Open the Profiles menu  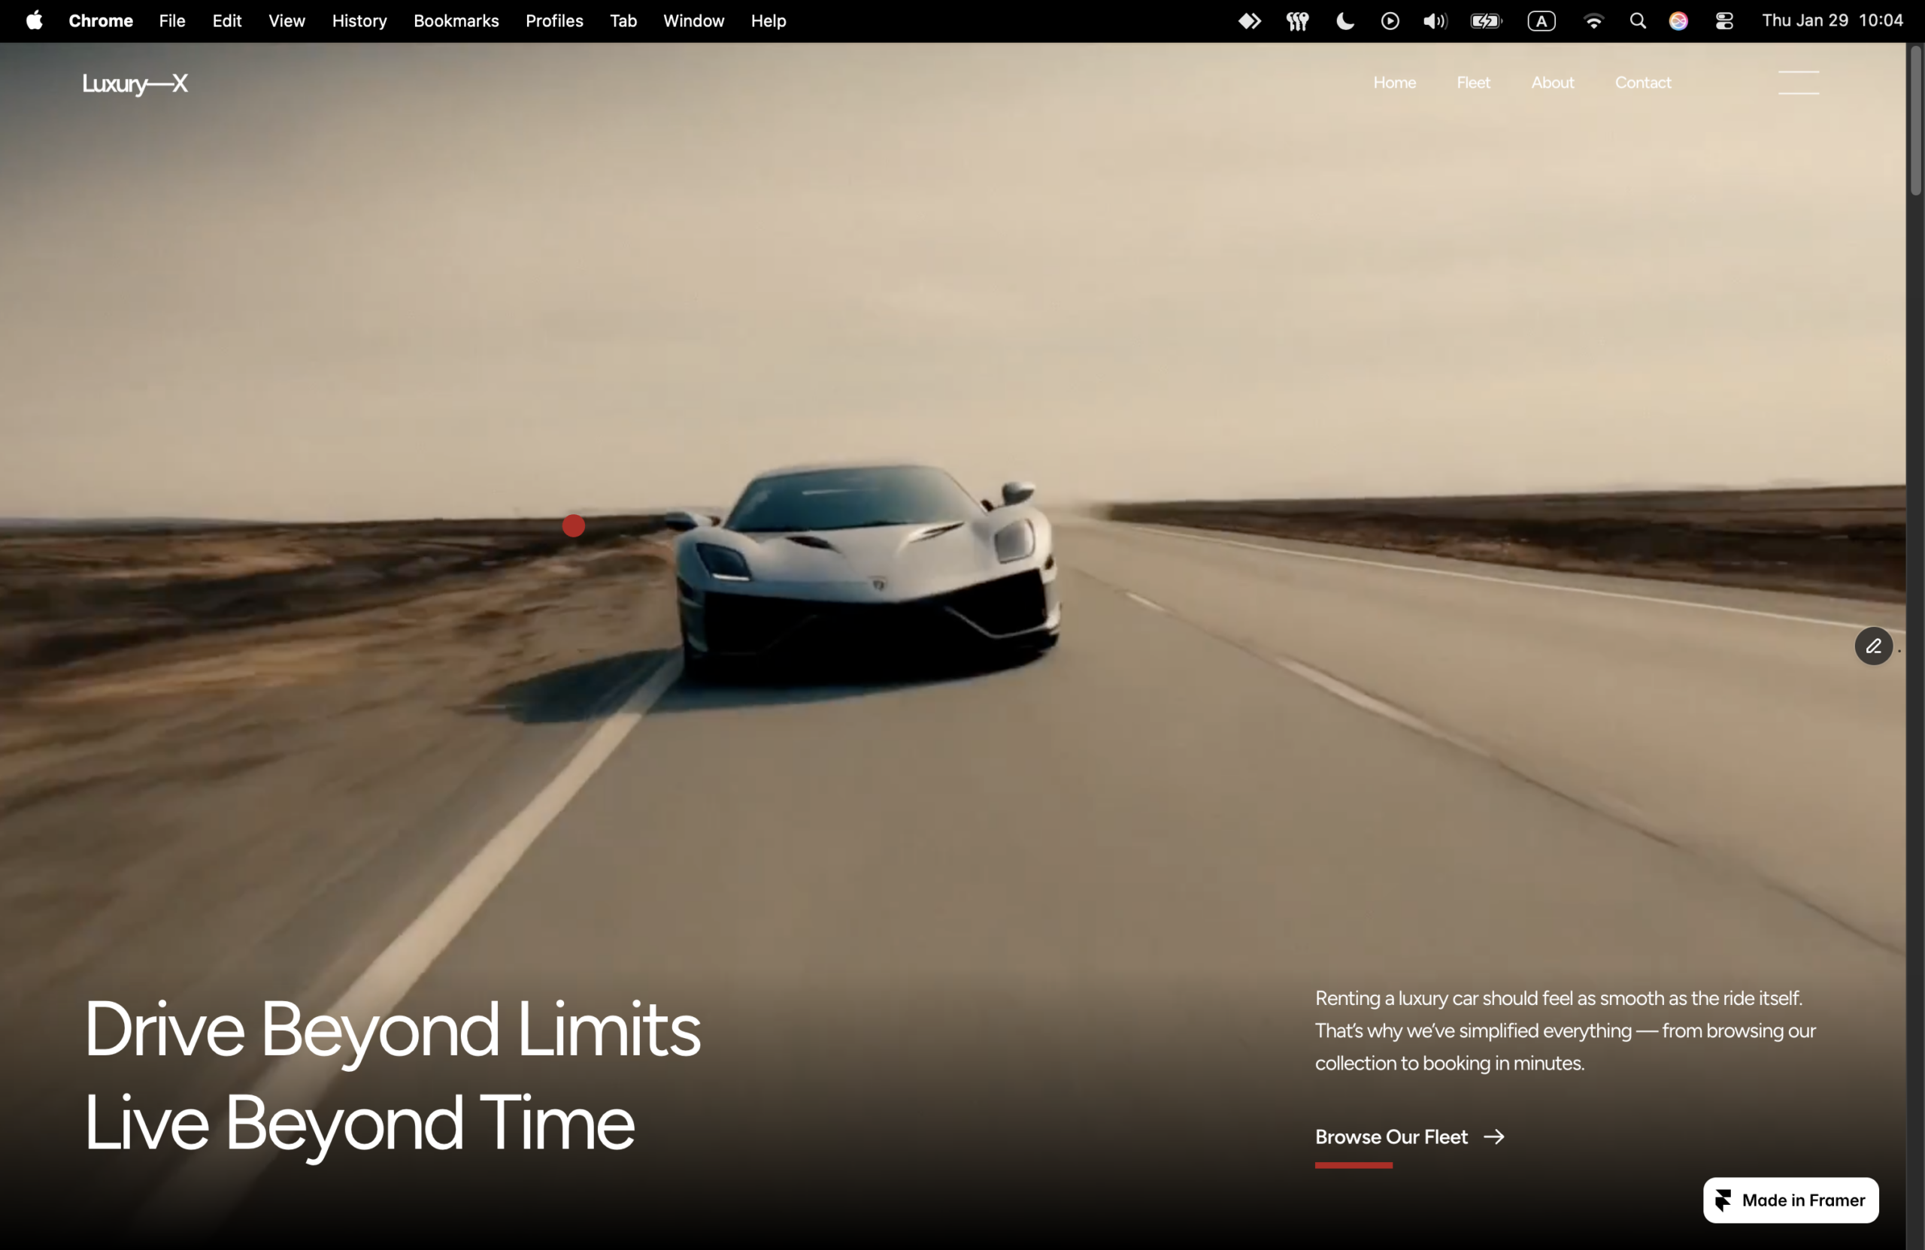(553, 21)
